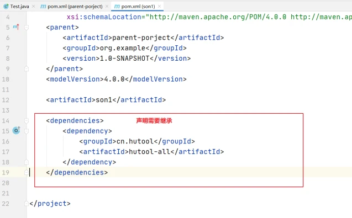This screenshot has width=352, height=218.
Task: Click fold end marker at </dependencies> line 19
Action: click(x=27, y=172)
